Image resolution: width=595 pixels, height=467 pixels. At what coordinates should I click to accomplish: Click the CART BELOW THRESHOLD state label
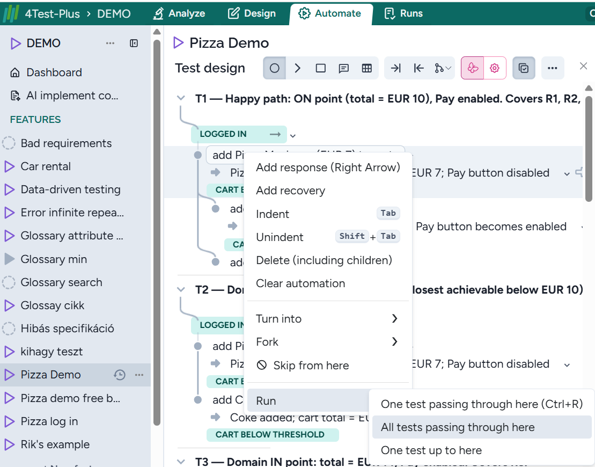(x=273, y=435)
